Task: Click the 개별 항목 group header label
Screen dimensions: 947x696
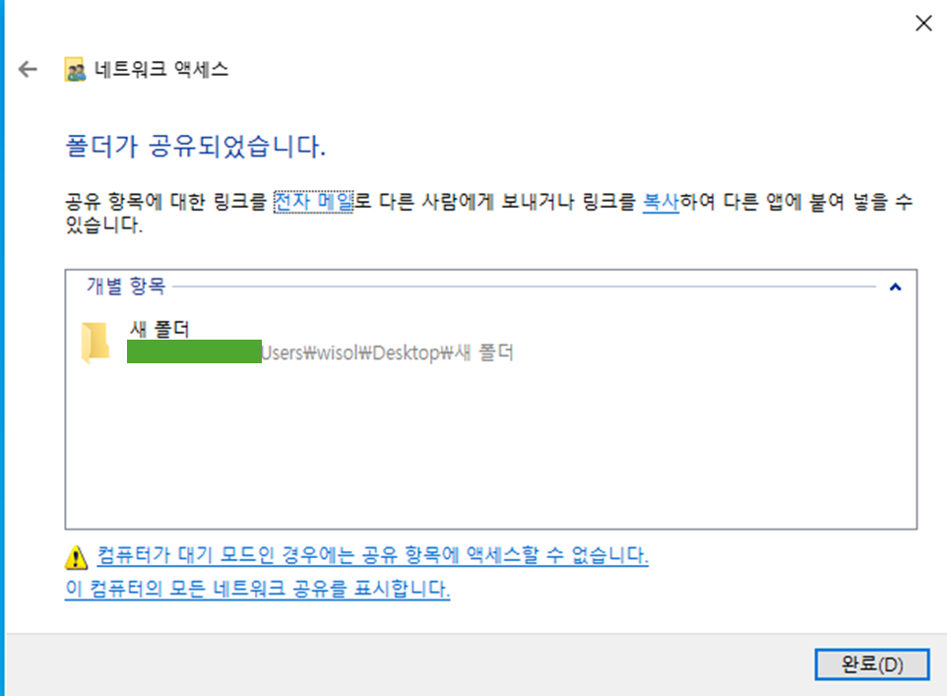Action: point(126,285)
